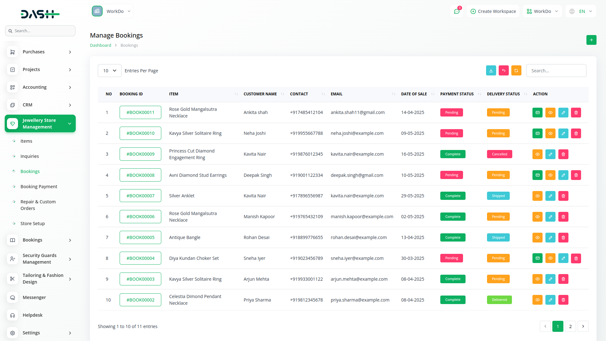Image resolution: width=606 pixels, height=341 pixels.
Task: Edit booking #BOOK00010 with pencil icon
Action: pos(563,134)
